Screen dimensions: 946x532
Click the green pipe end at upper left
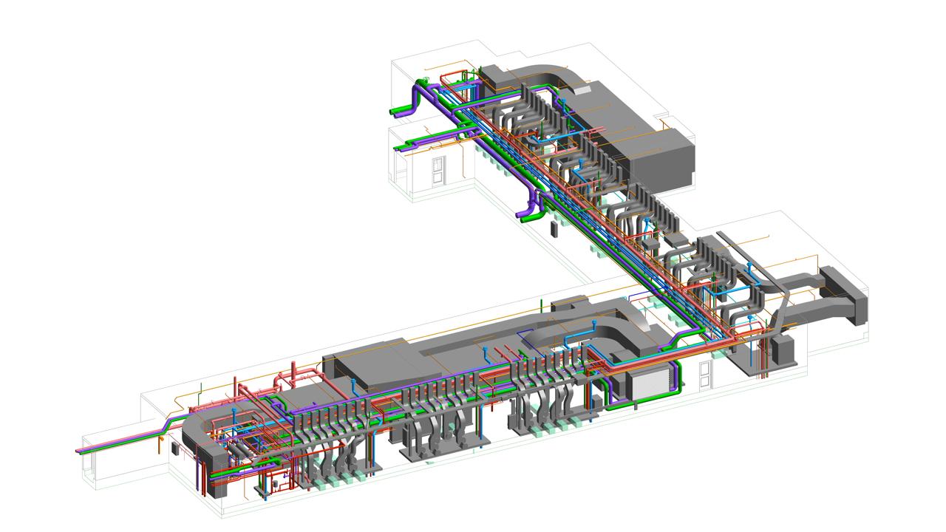tap(394, 112)
